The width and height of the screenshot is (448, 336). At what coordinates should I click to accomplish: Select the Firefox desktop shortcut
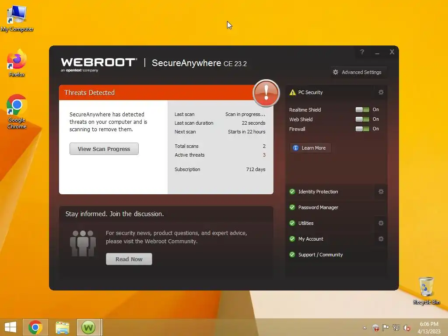17,63
